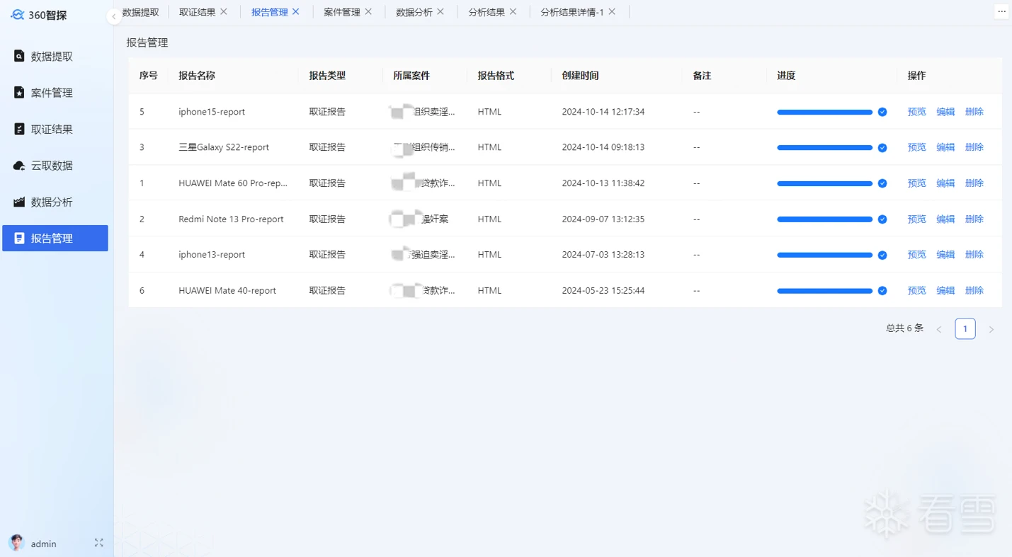The image size is (1012, 557).
Task: Select the iphone15-report name cell
Action: point(212,112)
